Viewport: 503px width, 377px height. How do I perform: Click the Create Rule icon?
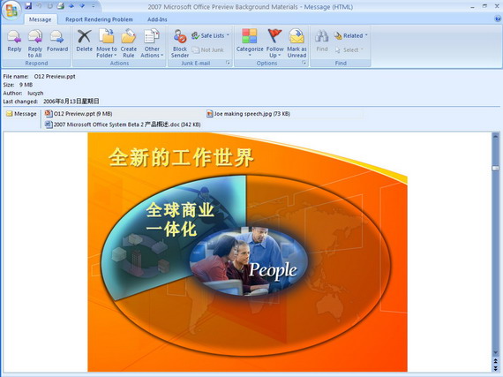[129, 43]
